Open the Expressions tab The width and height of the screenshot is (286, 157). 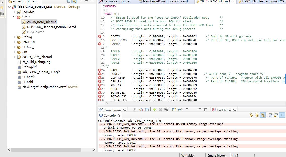click(112, 110)
